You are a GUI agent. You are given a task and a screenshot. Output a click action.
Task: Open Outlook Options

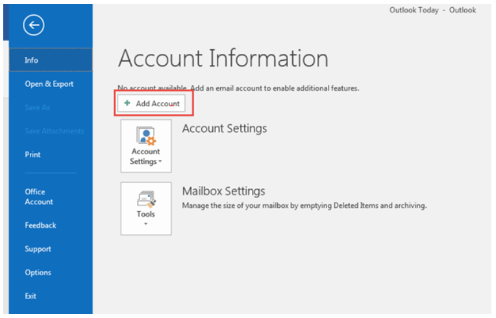click(x=38, y=273)
